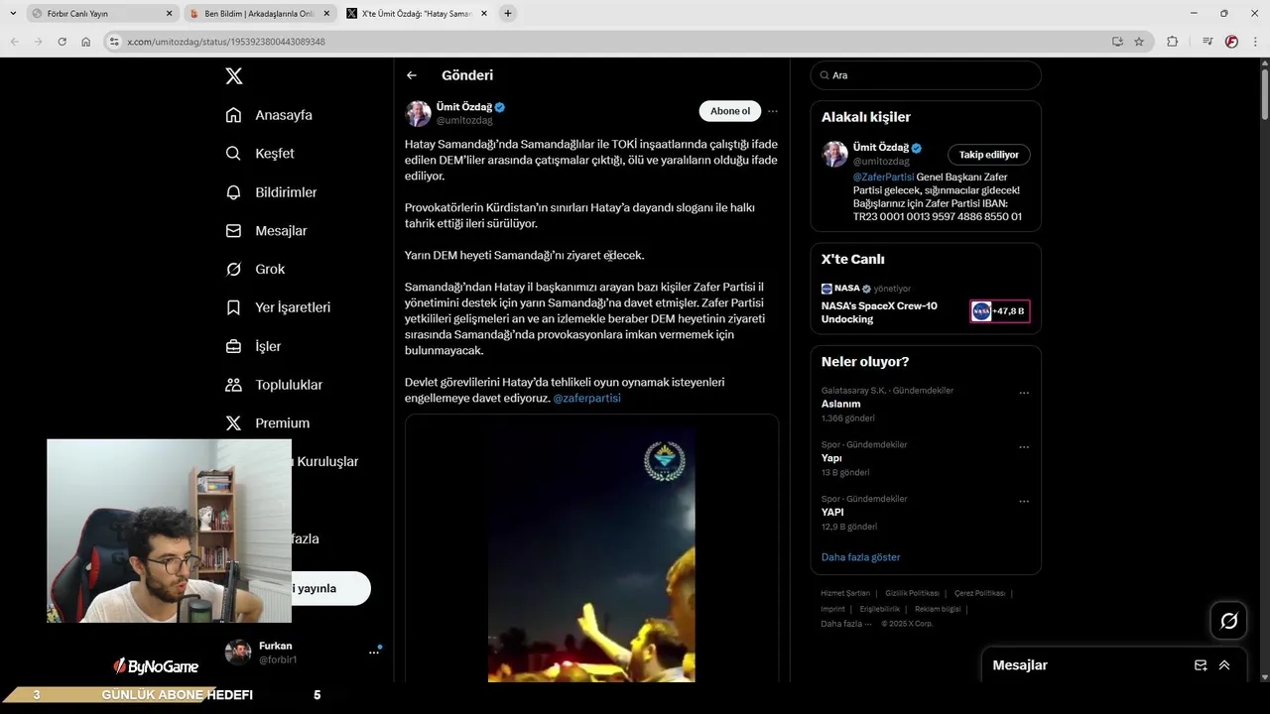The image size is (1270, 714).
Task: Click the @umitozdag handle under post author
Action: click(x=464, y=121)
